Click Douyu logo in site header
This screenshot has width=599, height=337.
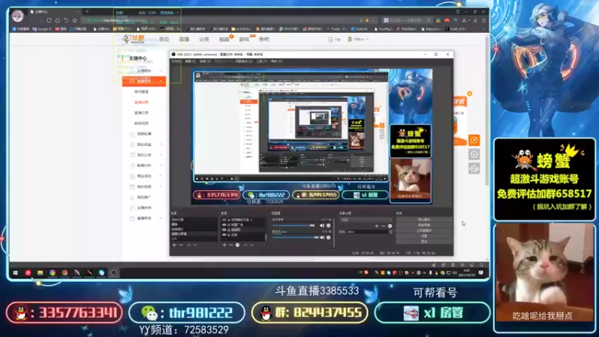(134, 39)
